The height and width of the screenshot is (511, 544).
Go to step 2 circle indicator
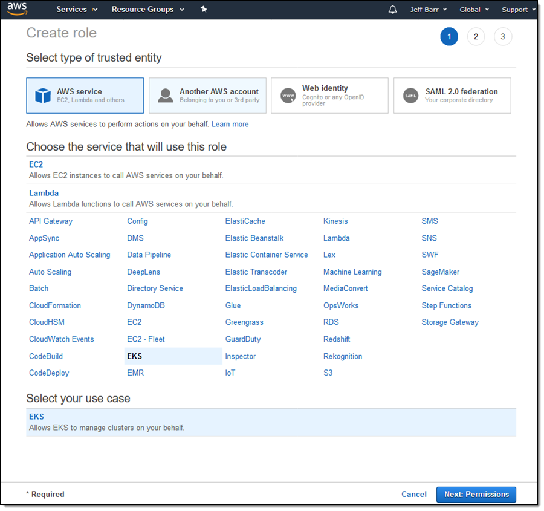476,37
